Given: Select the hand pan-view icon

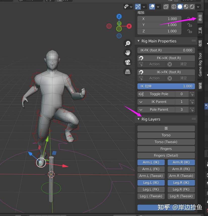Looking at the screenshot, I should pos(128,53).
